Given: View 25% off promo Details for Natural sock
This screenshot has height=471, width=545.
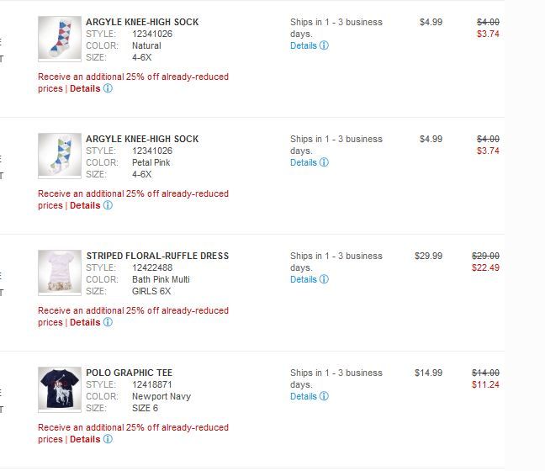Looking at the screenshot, I should click(85, 88).
